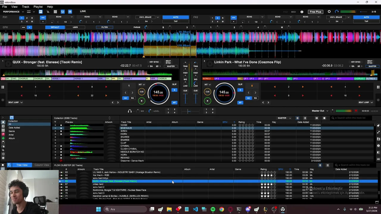This screenshot has width=381, height=214.
Task: Start deck 2 with play button
Action: tap(207, 101)
